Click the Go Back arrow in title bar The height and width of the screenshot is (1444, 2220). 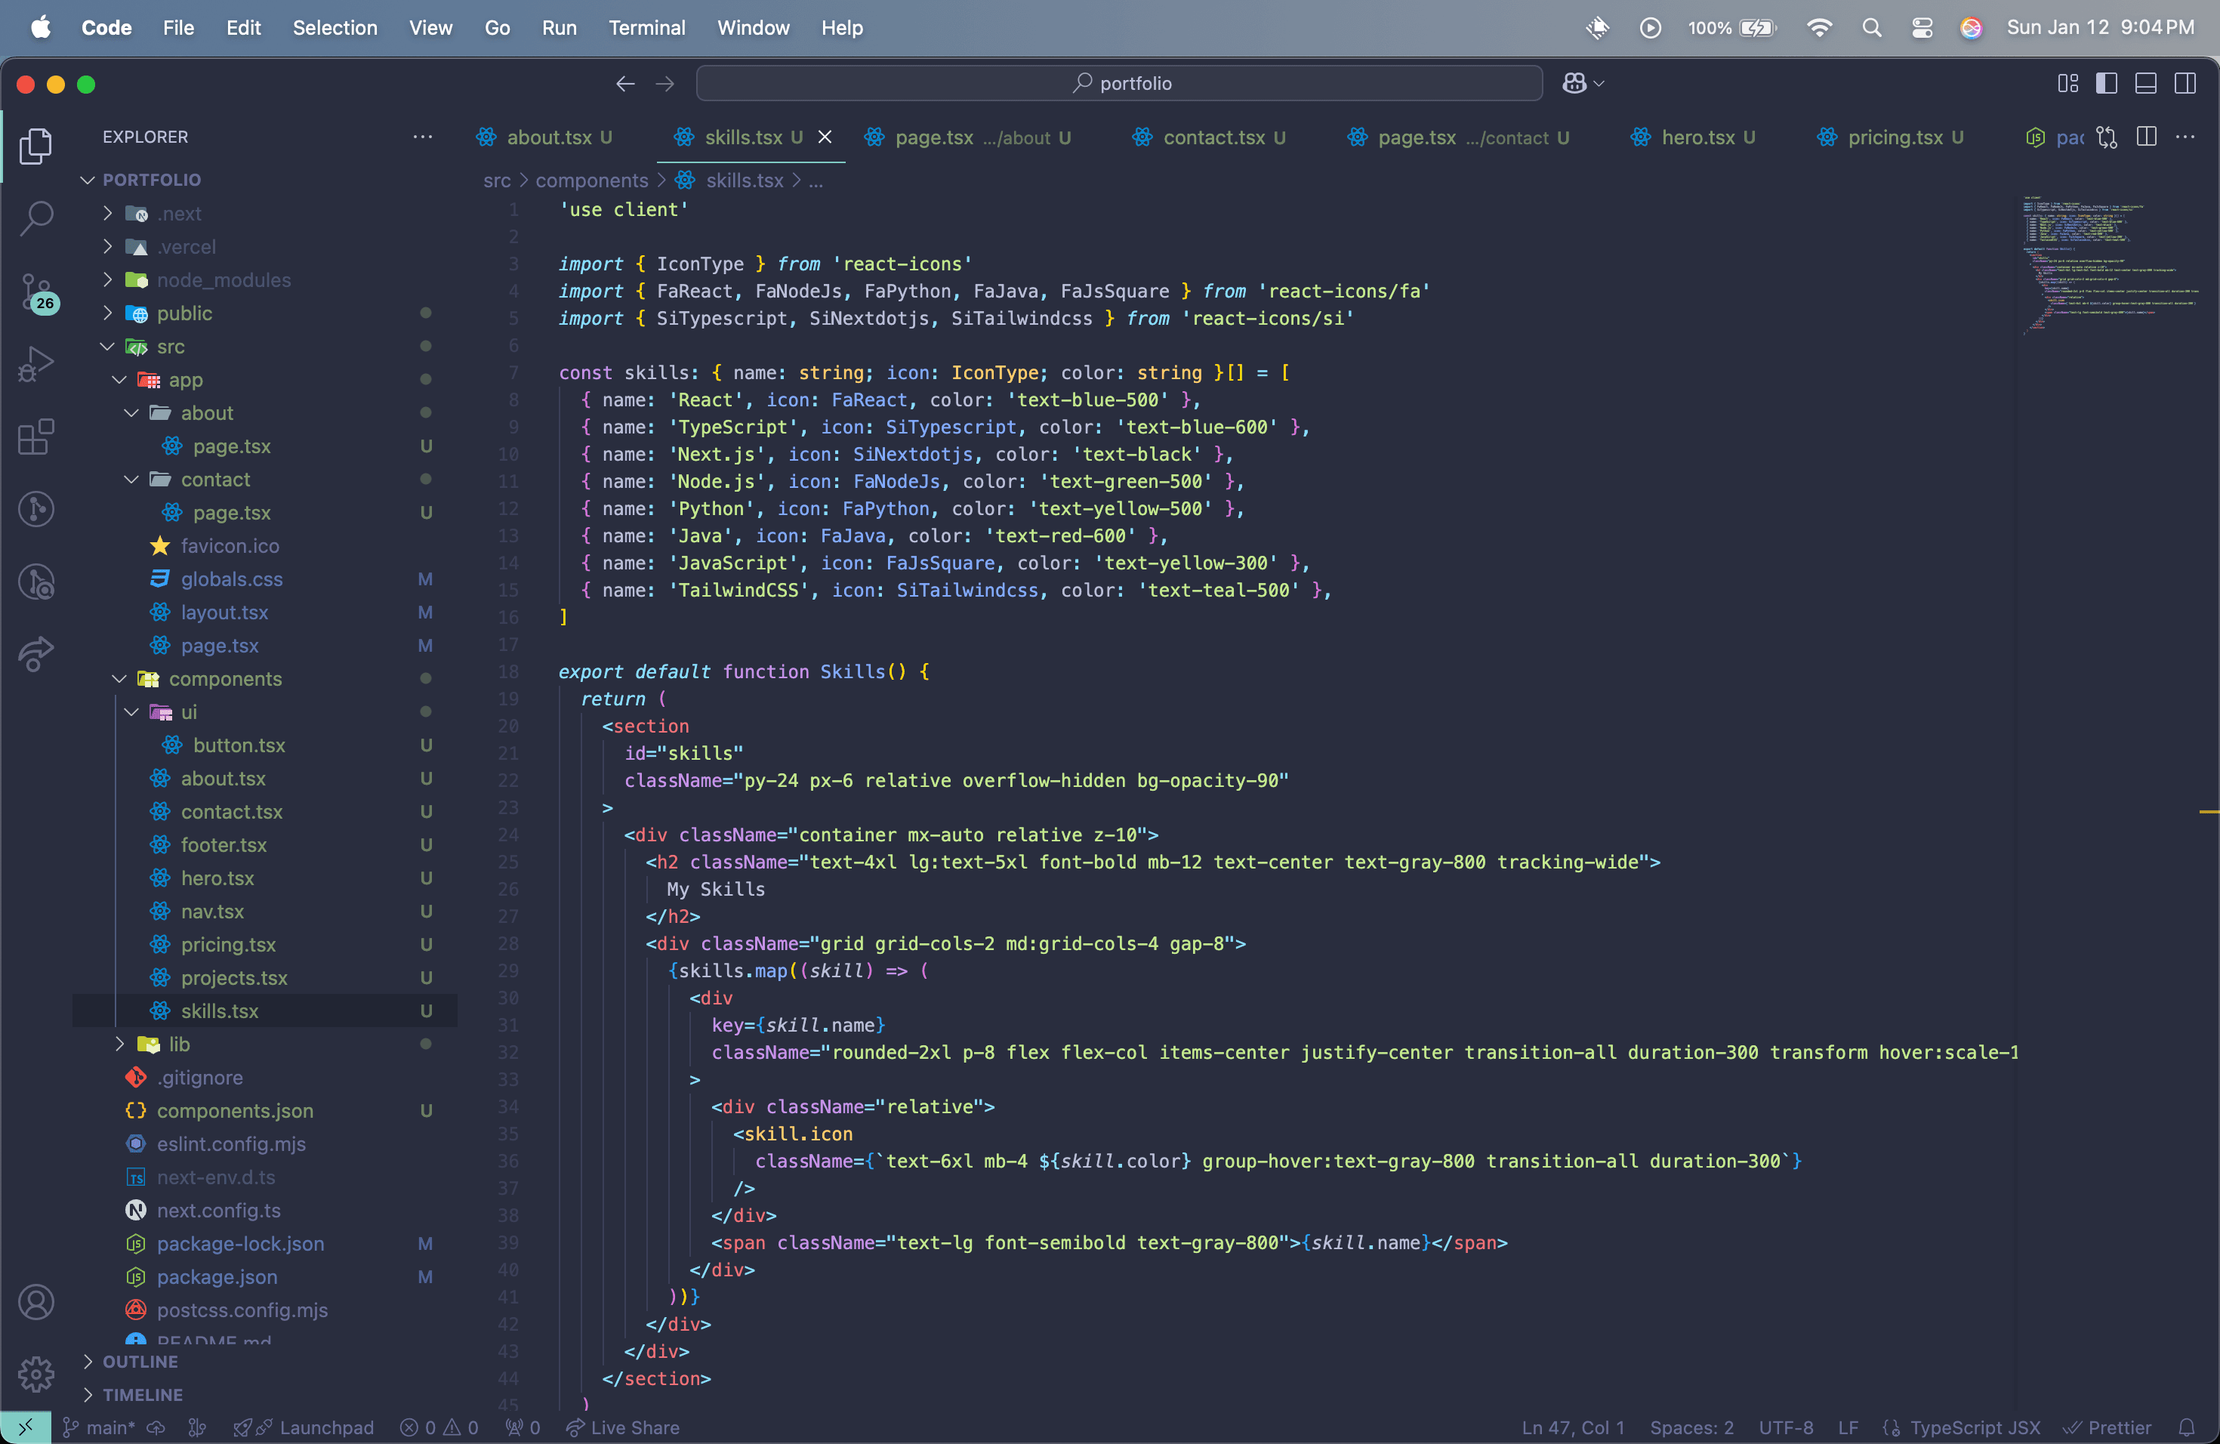click(625, 84)
